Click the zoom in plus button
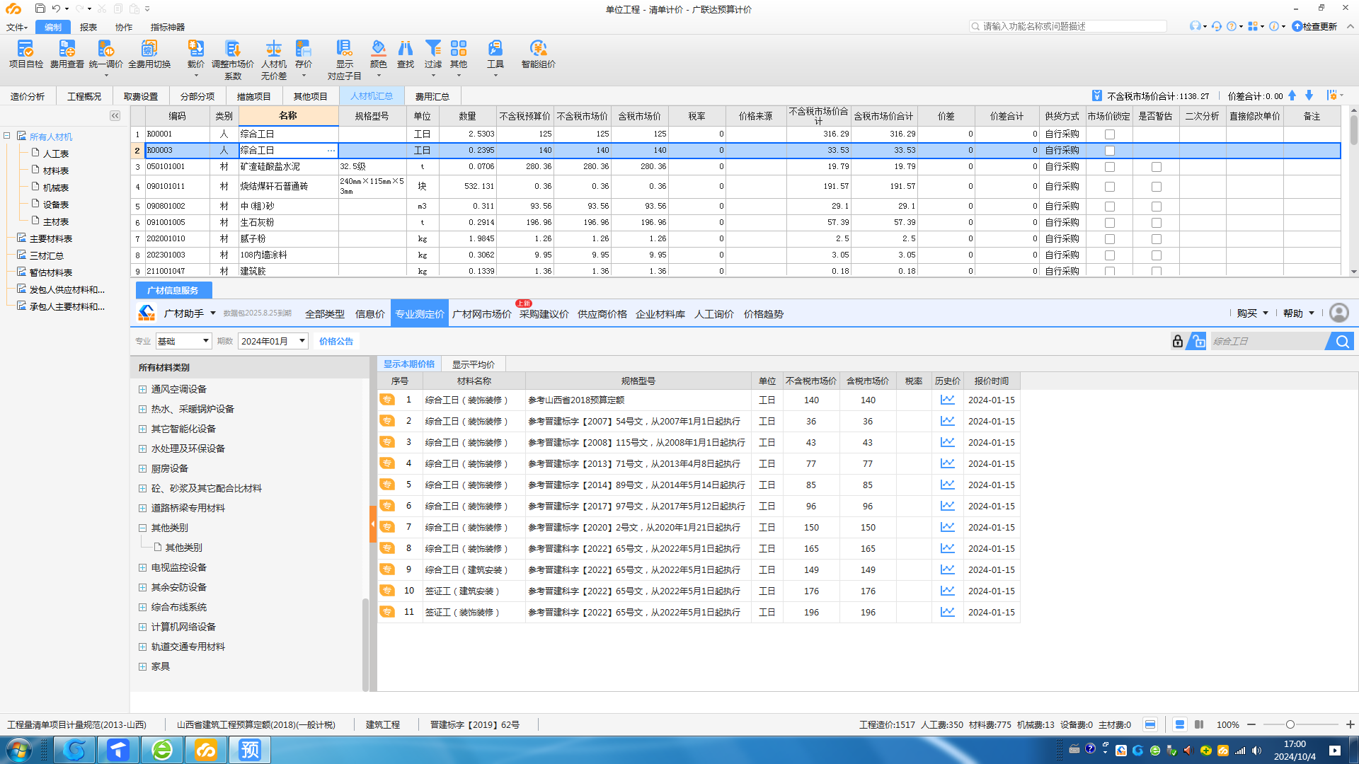1359x764 pixels. (x=1351, y=724)
